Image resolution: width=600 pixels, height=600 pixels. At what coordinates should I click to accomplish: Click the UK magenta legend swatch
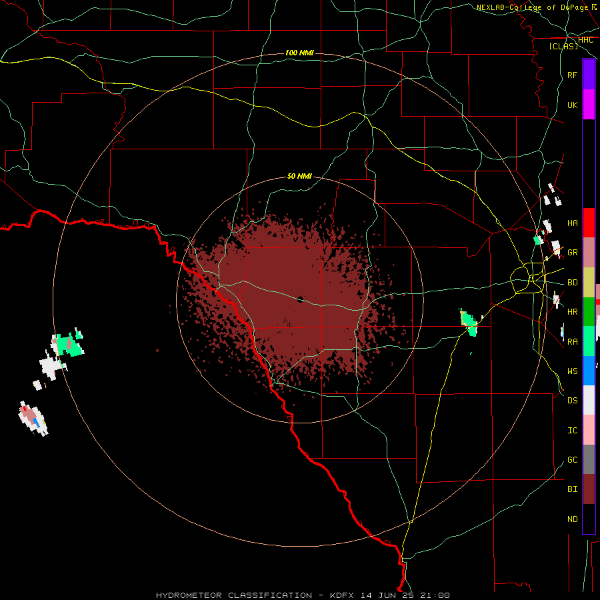[x=589, y=105]
